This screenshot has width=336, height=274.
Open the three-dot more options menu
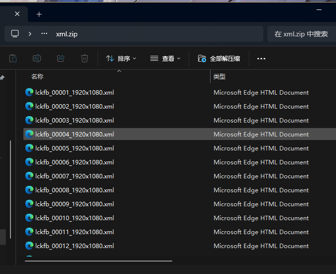click(x=261, y=58)
